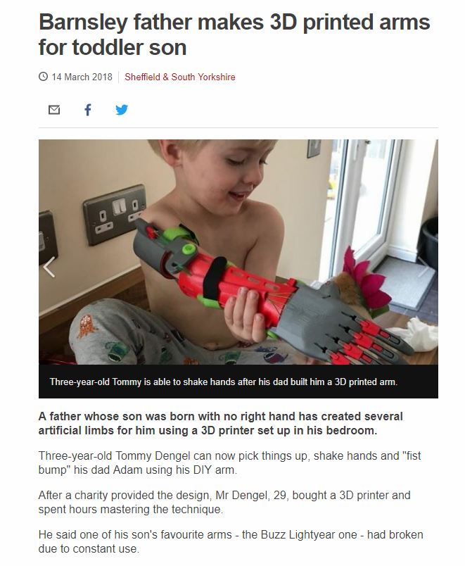Click the paragraph mentioning Tommy Dengel
This screenshot has width=465, height=566.
[x=229, y=463]
